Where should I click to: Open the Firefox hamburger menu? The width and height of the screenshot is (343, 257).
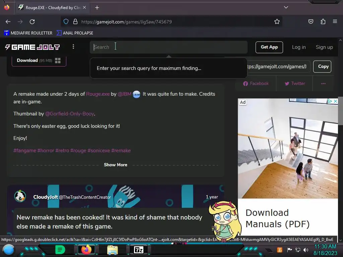pos(335,21)
